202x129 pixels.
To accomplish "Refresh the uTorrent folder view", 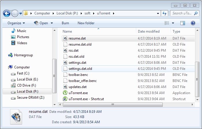I will pyautogui.click(x=164, y=13).
